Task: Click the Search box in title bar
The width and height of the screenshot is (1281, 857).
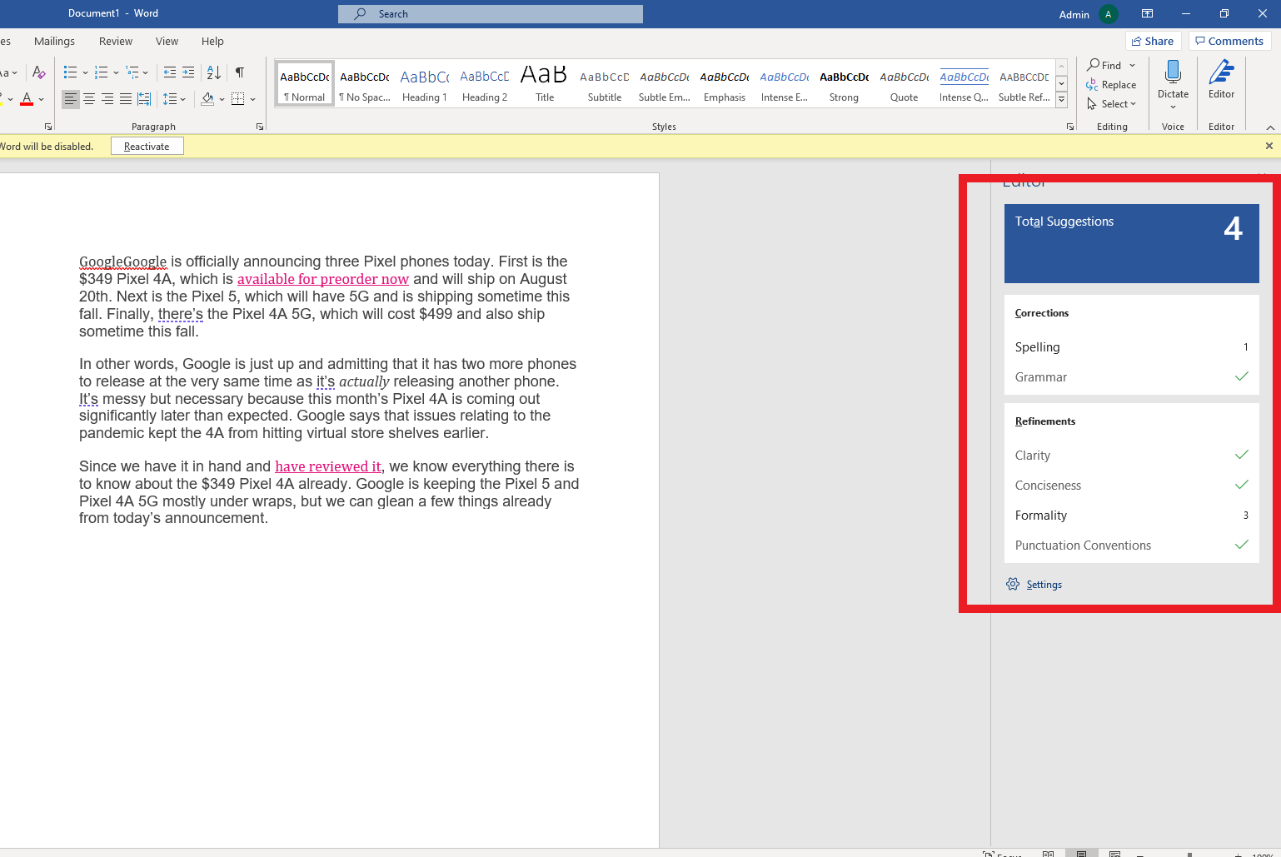Action: tap(491, 14)
